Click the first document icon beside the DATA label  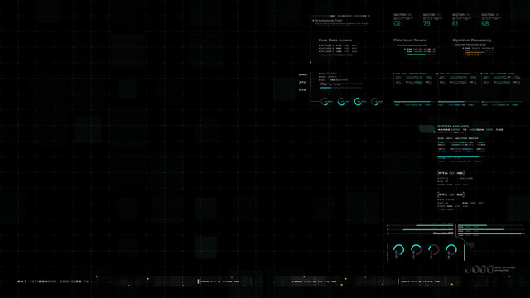(x=468, y=269)
